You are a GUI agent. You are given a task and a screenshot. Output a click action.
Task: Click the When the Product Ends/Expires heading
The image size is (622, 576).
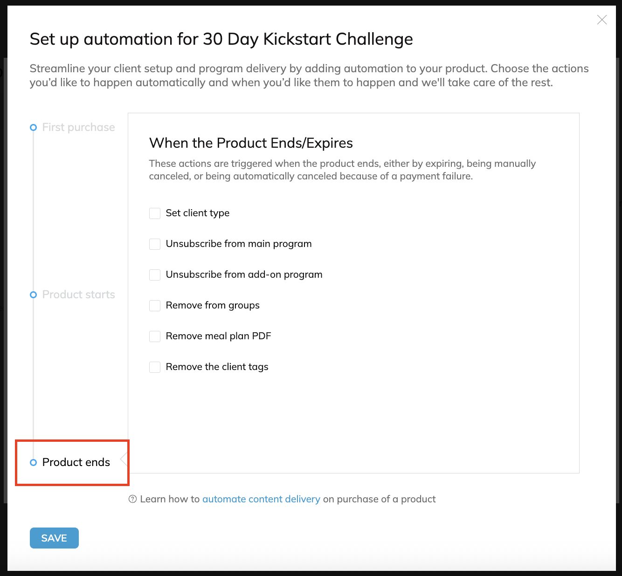(251, 143)
